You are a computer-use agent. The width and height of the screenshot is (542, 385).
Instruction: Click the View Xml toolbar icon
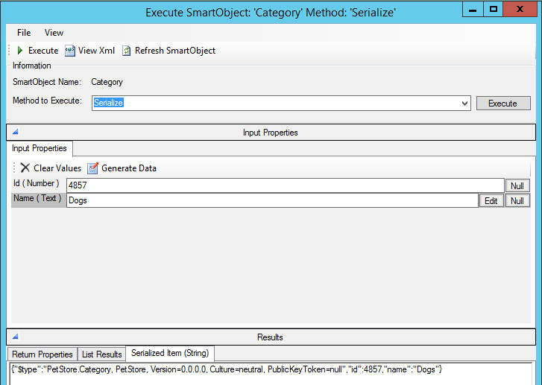[x=70, y=51]
